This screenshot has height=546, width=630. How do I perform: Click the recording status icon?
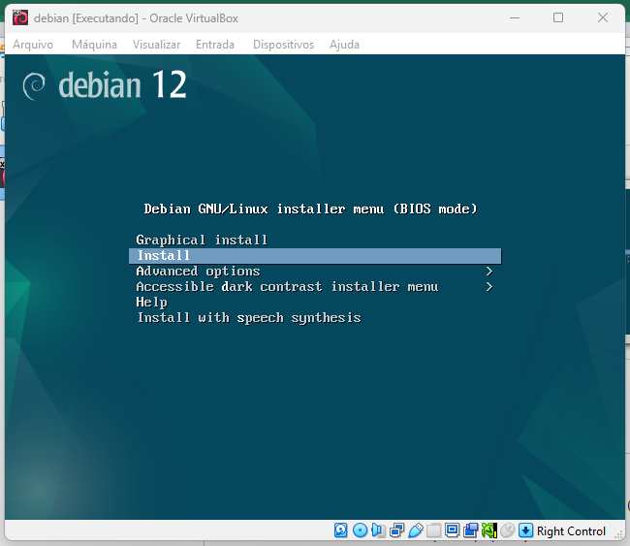click(470, 530)
